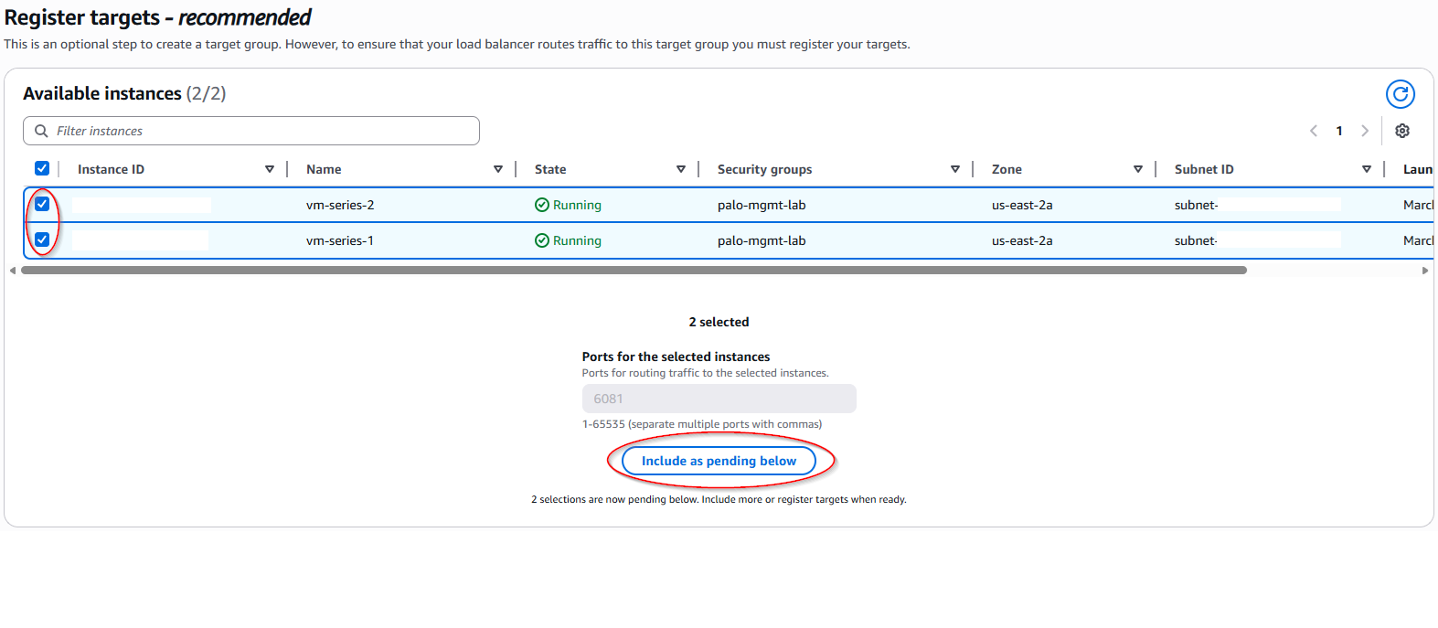Click Running status icon for vm-series-1
1438x628 pixels.
(542, 240)
